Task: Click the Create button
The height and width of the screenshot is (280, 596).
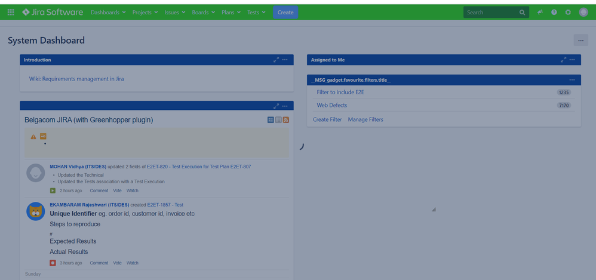Action: click(x=285, y=12)
